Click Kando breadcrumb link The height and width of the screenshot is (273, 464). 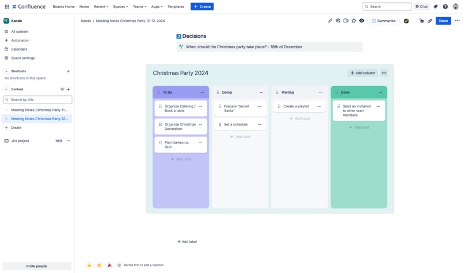pos(86,21)
